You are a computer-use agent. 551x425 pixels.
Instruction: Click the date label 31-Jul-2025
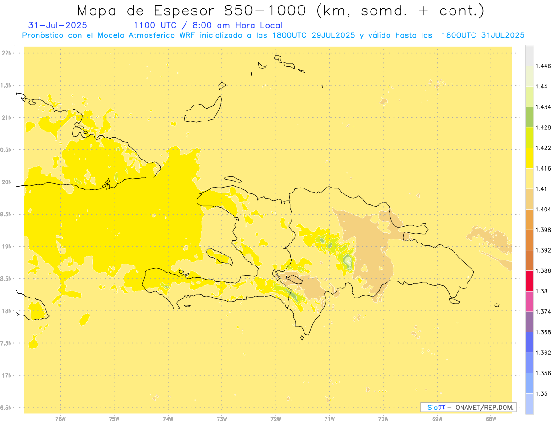(57, 25)
